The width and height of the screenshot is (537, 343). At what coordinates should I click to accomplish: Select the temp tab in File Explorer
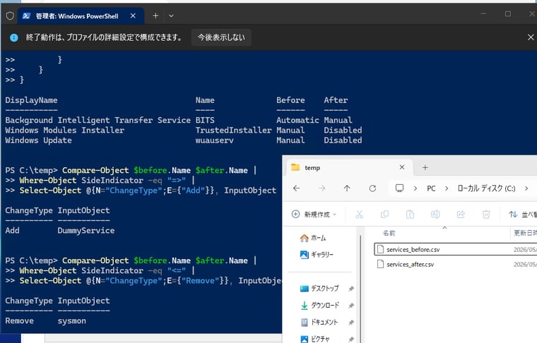point(348,167)
